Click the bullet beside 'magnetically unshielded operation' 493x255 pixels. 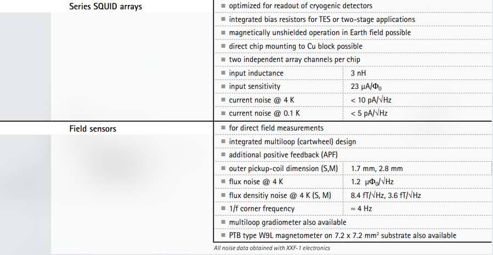coord(223,32)
